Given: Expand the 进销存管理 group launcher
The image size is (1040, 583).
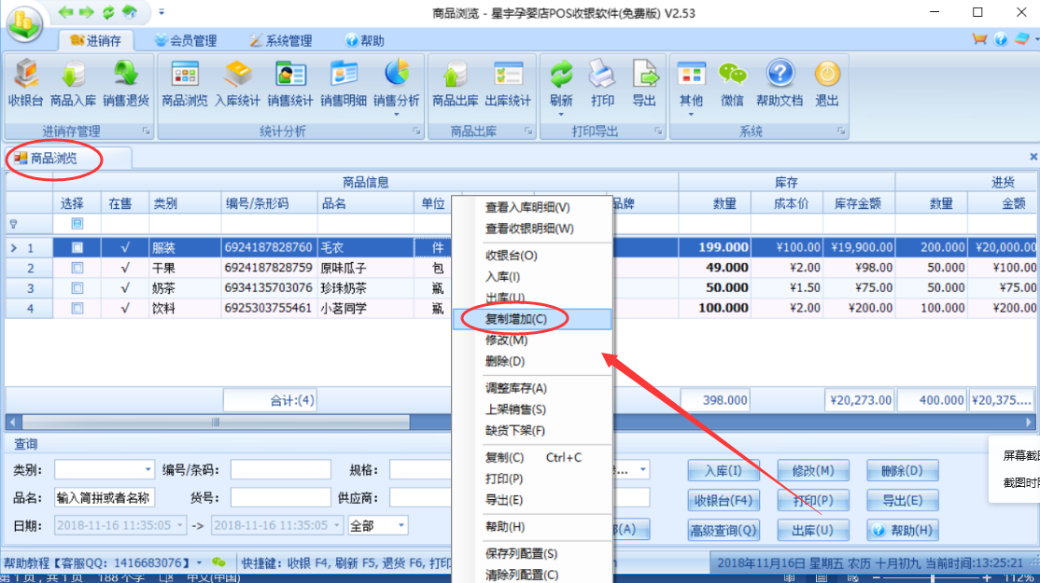Looking at the screenshot, I should click(x=146, y=132).
